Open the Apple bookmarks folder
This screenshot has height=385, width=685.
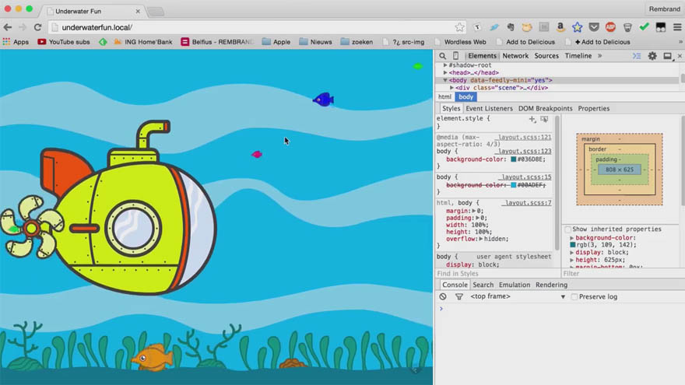tap(276, 42)
